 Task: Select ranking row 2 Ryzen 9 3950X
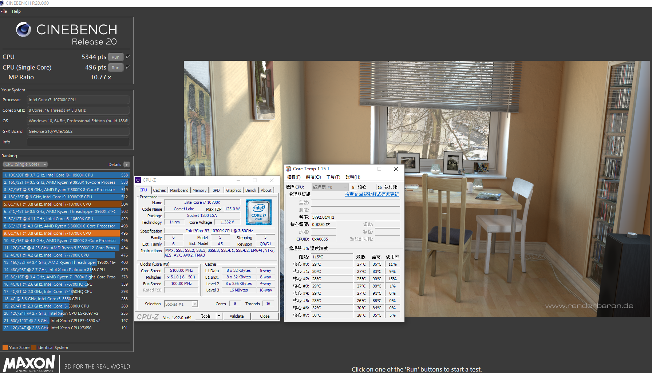pyautogui.click(x=66, y=182)
